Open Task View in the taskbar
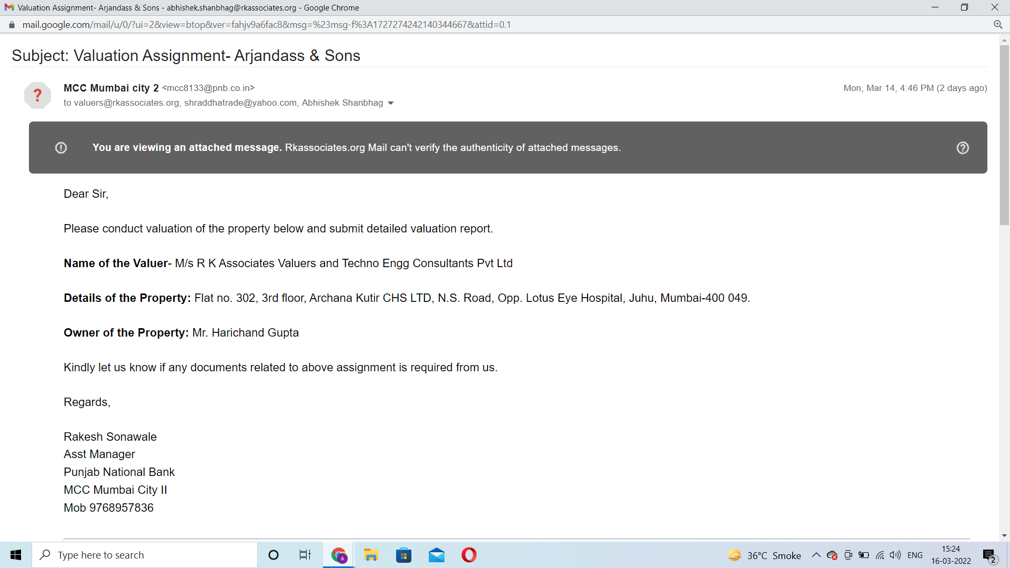Image resolution: width=1010 pixels, height=568 pixels. (x=305, y=555)
